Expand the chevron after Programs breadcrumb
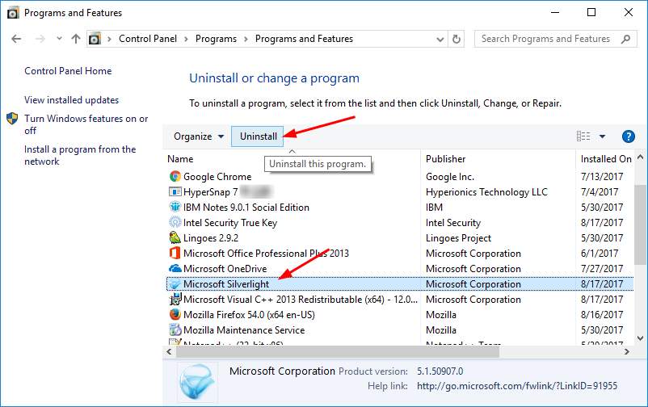This screenshot has height=407, width=648. point(246,39)
